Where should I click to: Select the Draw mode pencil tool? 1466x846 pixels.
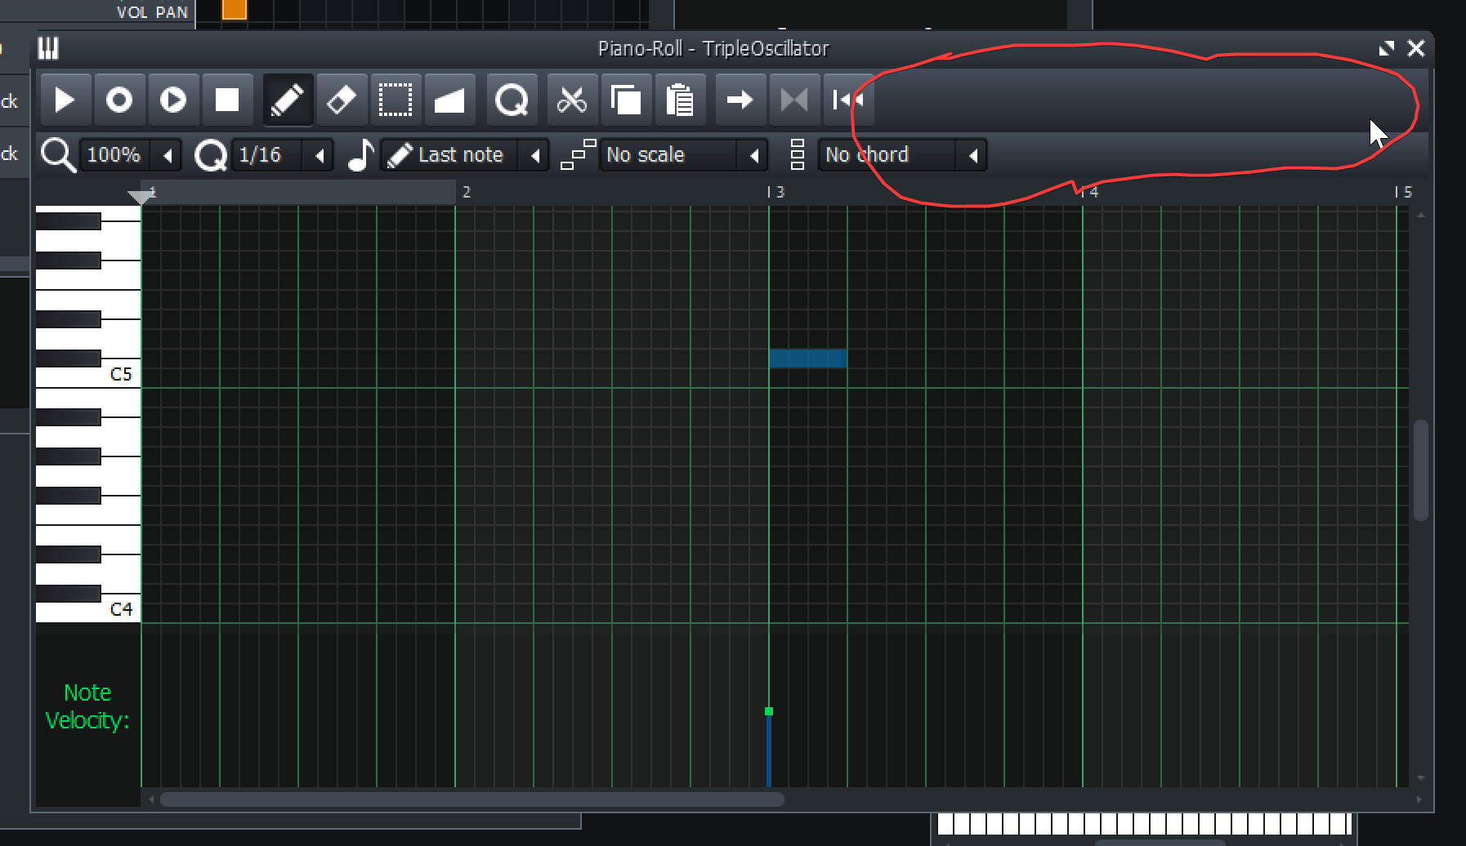288,100
